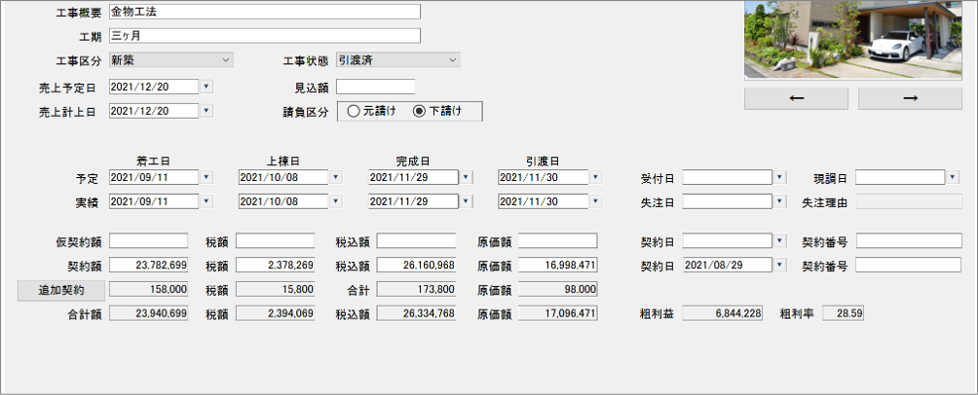Click the 原価額 field showing 16,998,471
This screenshot has height=395, width=978.
point(557,266)
